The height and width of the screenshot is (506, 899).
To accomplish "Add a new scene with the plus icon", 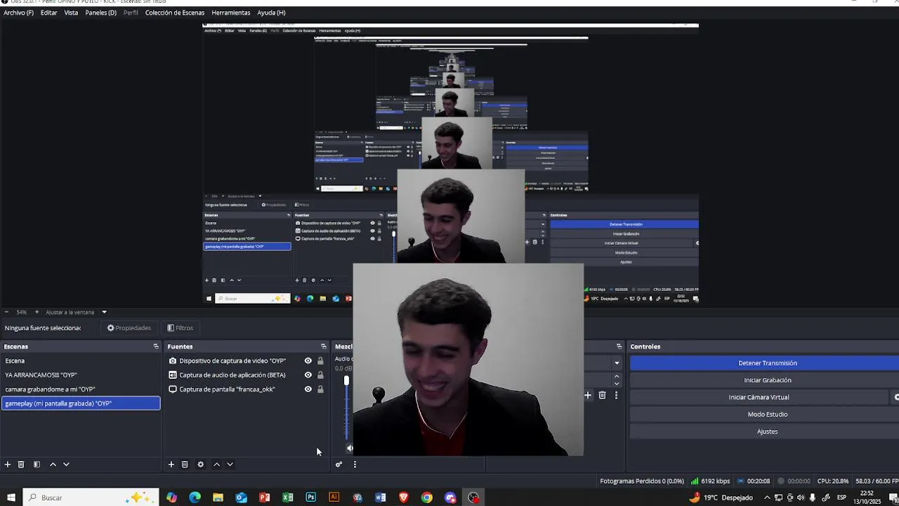I will coord(8,465).
